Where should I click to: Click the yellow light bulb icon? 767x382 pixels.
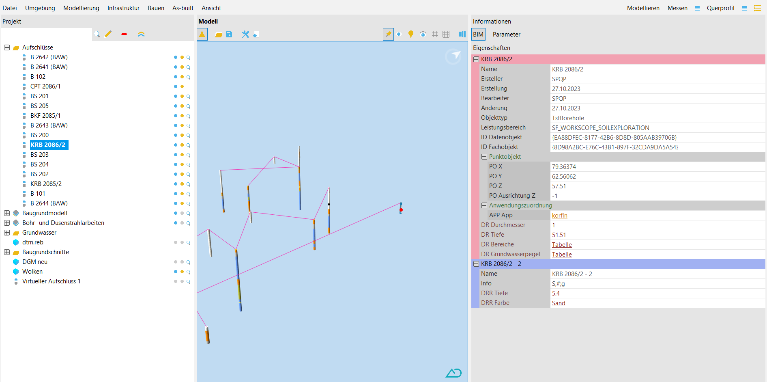coord(411,35)
